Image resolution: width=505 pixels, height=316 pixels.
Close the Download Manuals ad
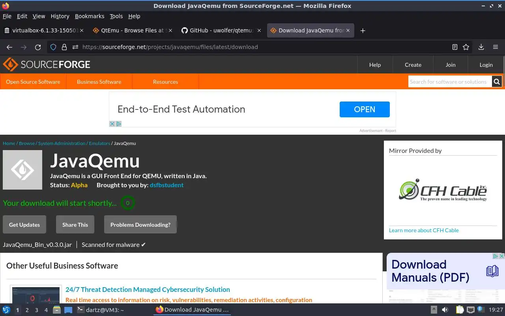(502, 256)
